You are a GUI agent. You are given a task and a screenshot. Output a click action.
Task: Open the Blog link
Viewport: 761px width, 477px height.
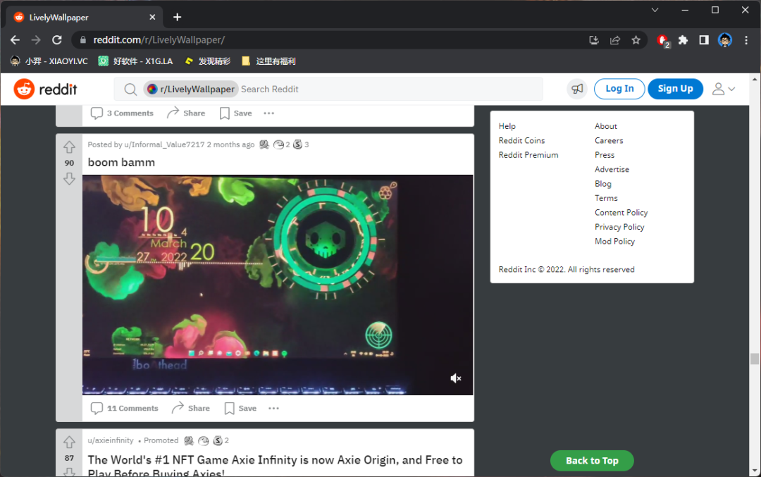click(602, 184)
